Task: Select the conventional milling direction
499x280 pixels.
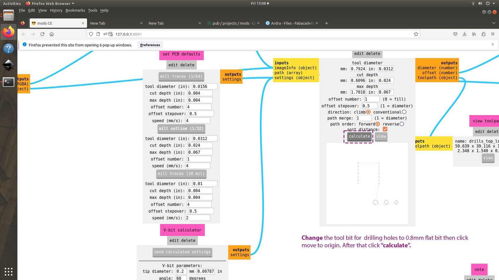Action: (x=404, y=112)
